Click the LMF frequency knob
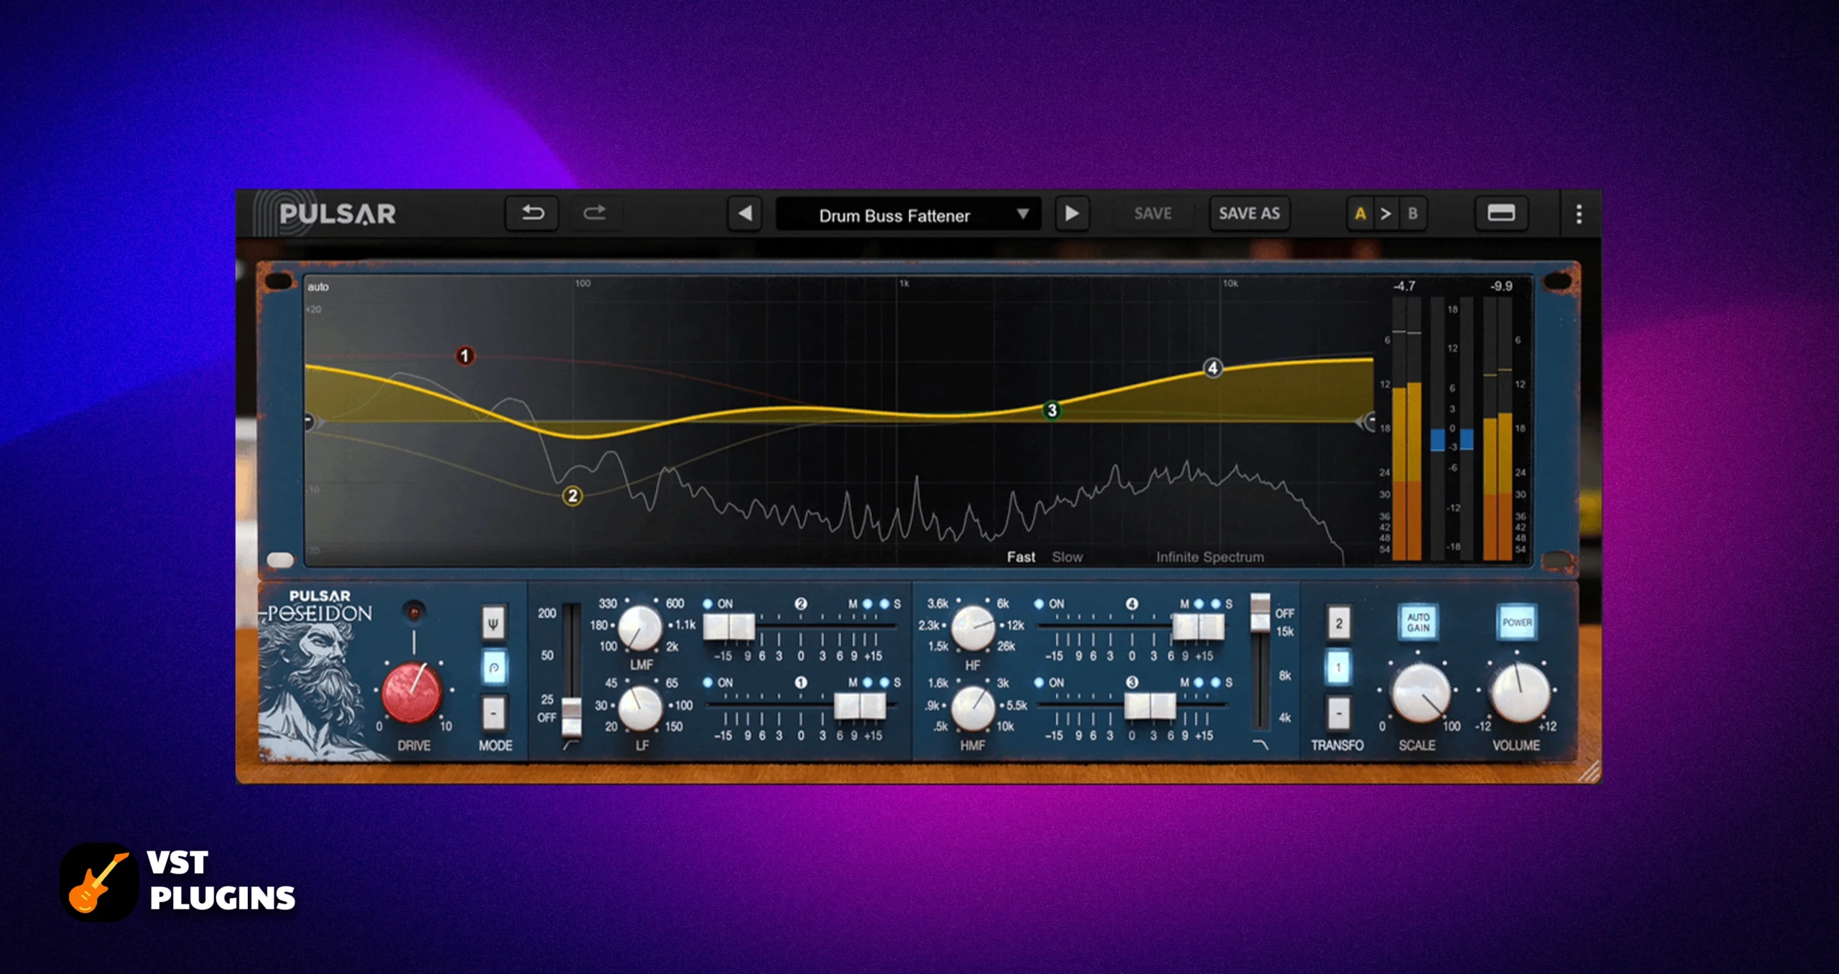1839x974 pixels. coord(639,627)
